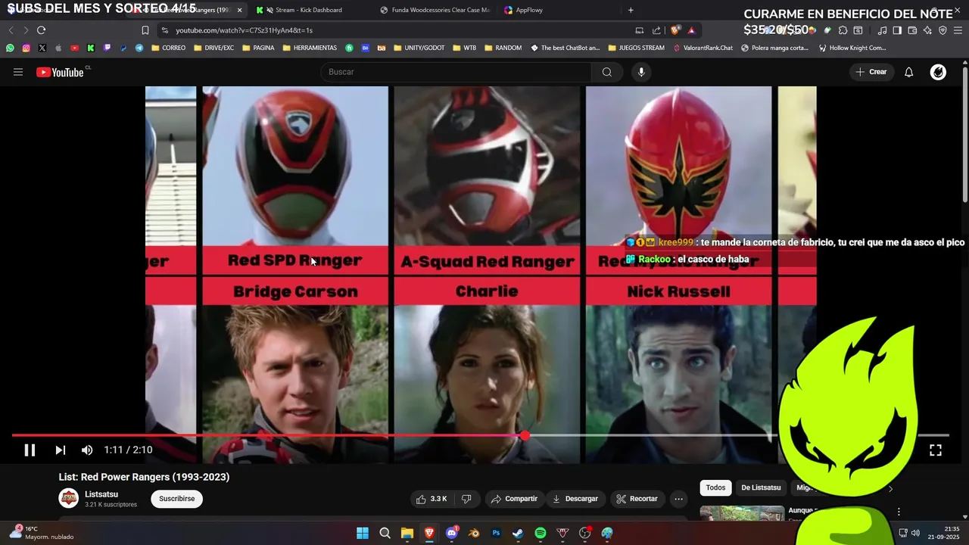Show more filter chips with arrow
The image size is (969, 545).
(890, 489)
